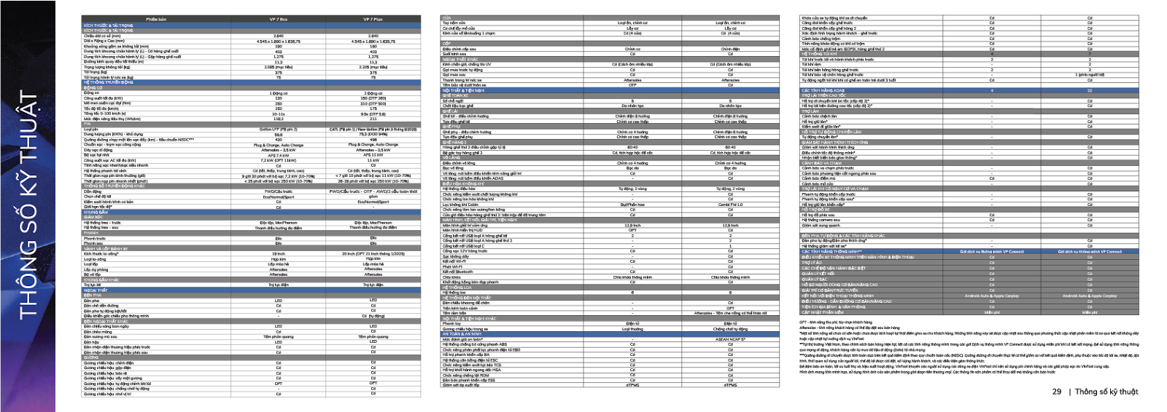The height and width of the screenshot is (412, 1167).
Task: Click the ĐỘNG CƠ section row
Action: 93,88
